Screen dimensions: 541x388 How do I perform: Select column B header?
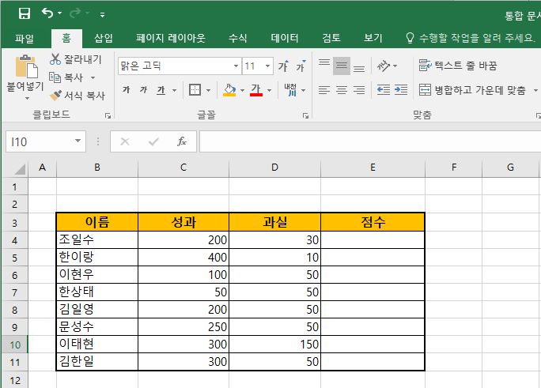(x=97, y=168)
